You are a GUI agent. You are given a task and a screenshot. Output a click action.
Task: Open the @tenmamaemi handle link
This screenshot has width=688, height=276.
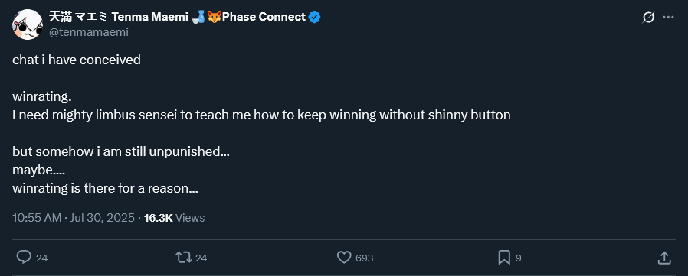tap(89, 32)
